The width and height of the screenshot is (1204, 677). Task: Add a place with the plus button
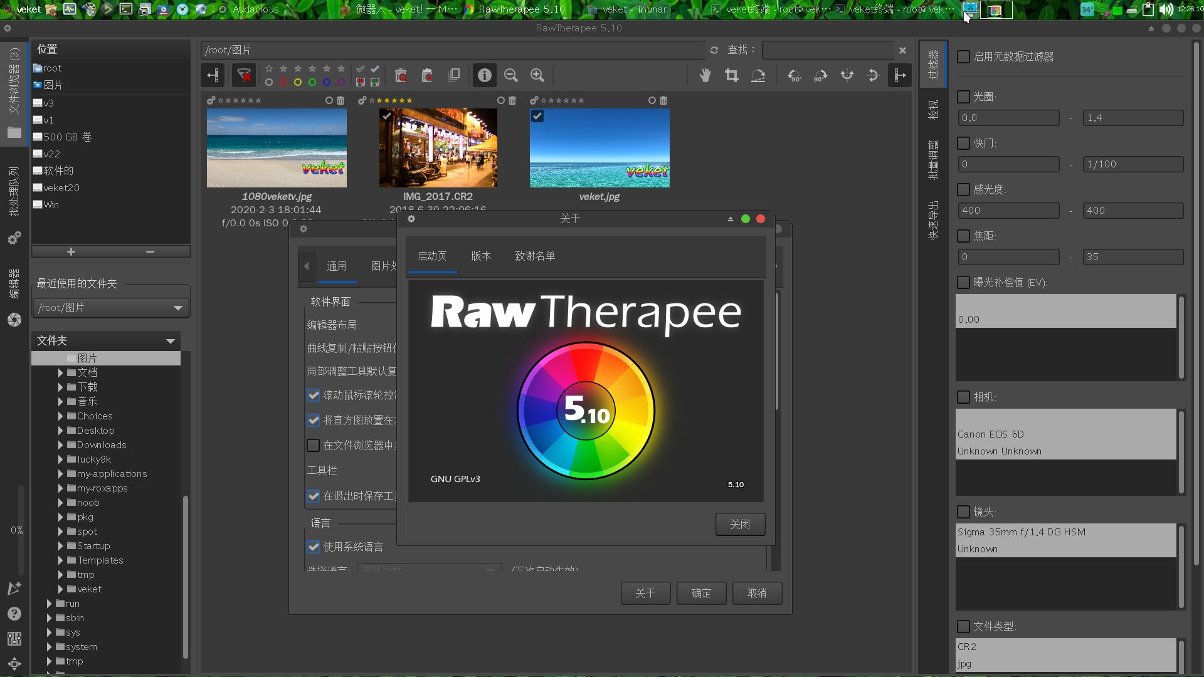coord(71,251)
